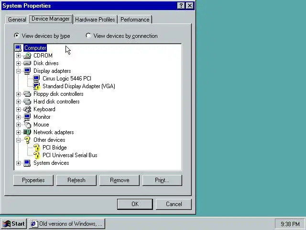
Task: Switch to the Hardware Profiles tab
Action: click(95, 20)
